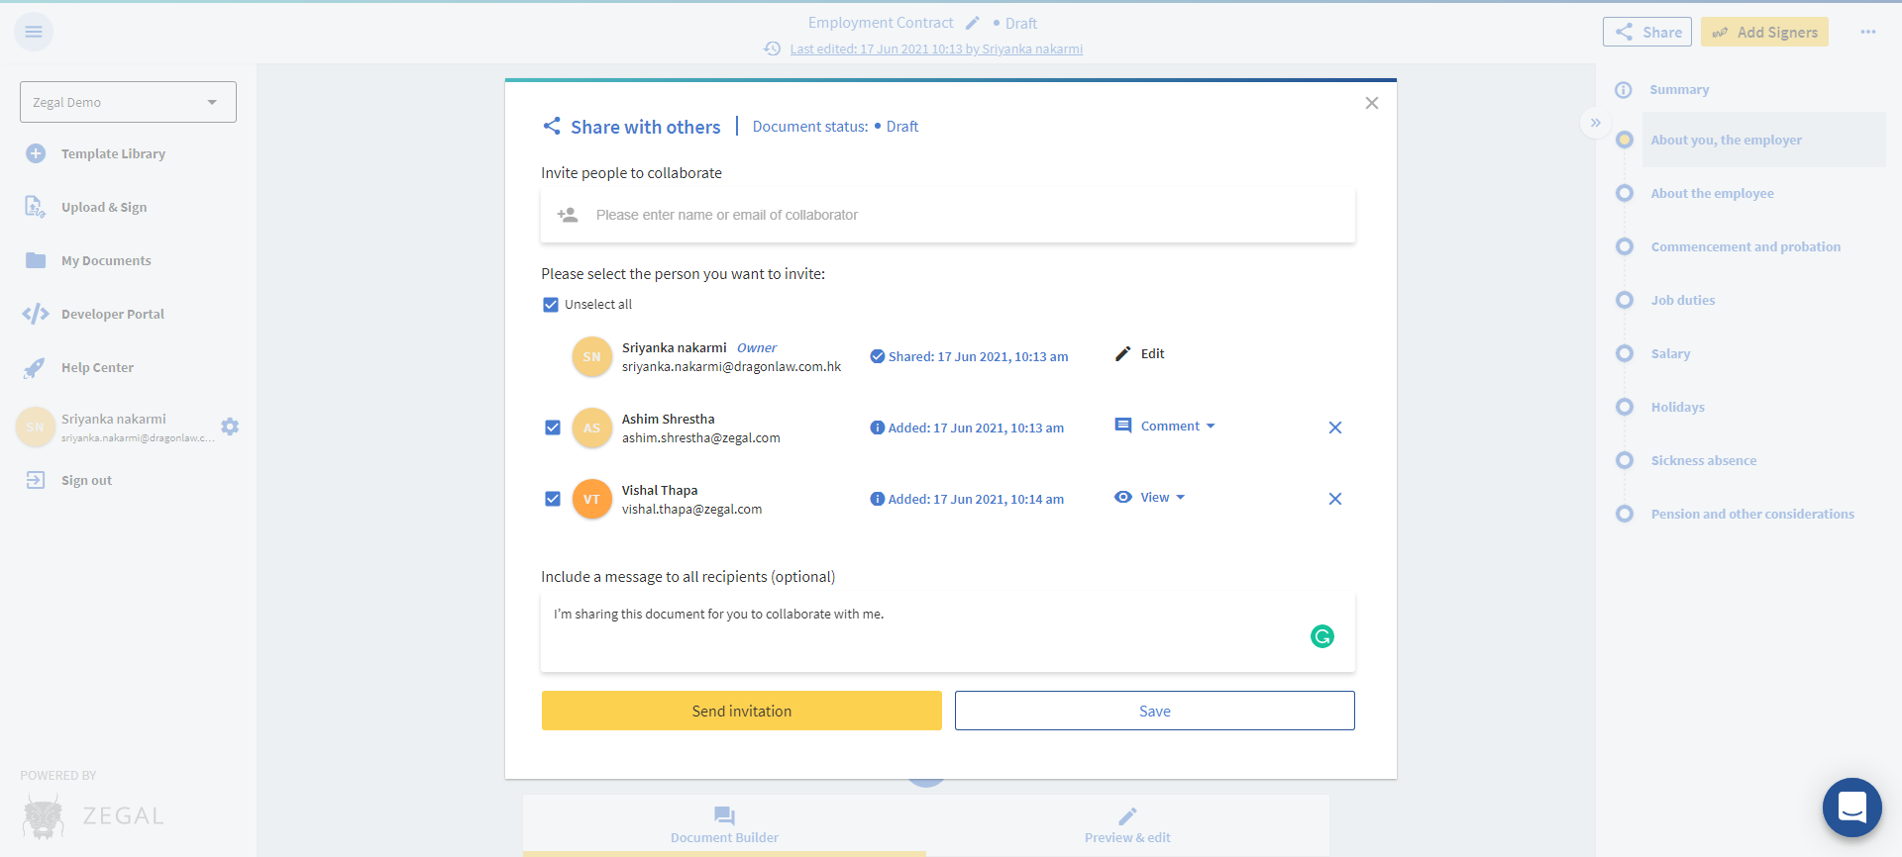Click Edit for Sriyanka nakarmi owner
Screen dimensions: 1902x857
pos(1139,353)
